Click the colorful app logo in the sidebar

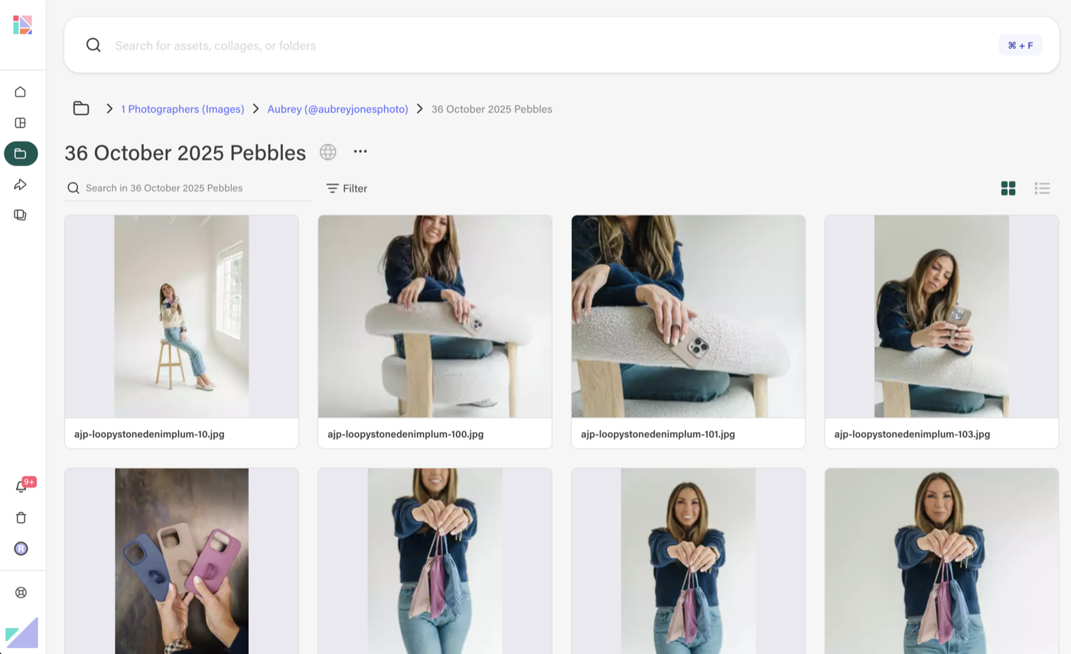tap(22, 25)
